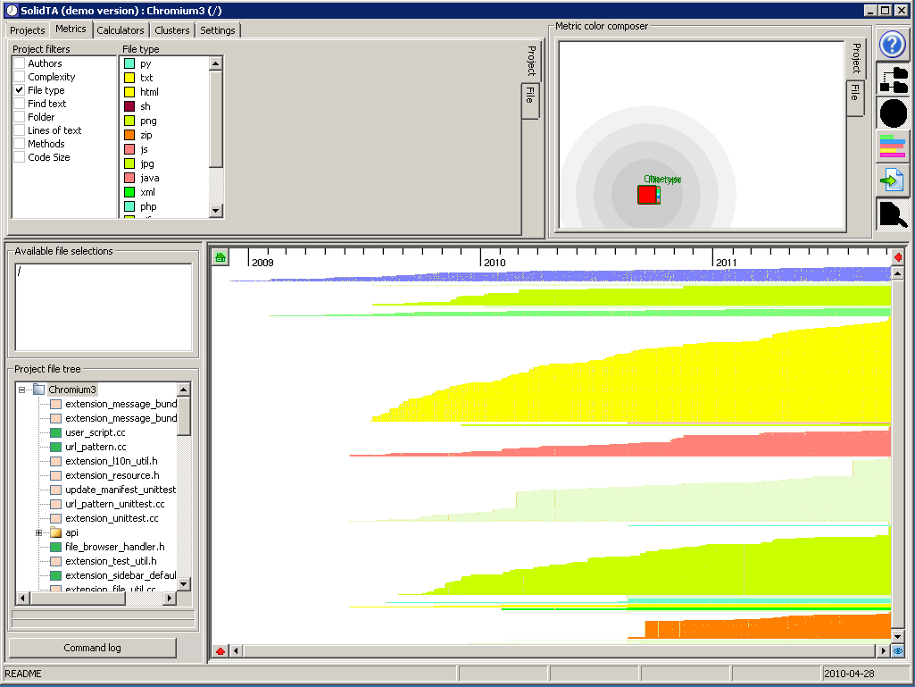Click the 2010 marker on the timeline ruler
The height and width of the screenshot is (687, 915).
493,263
